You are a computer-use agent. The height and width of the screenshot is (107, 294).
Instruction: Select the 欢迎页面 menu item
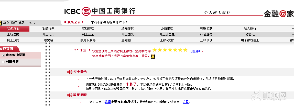pos(13,29)
